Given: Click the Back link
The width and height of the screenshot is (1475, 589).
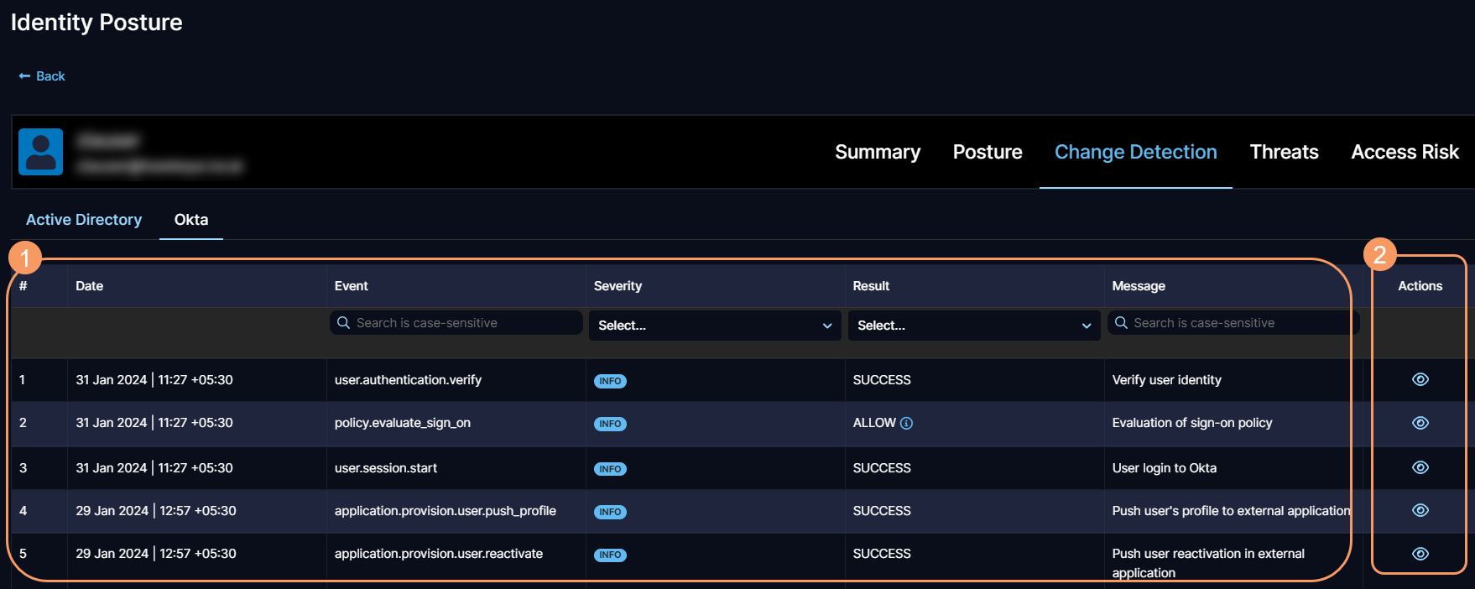Looking at the screenshot, I should click(x=42, y=76).
